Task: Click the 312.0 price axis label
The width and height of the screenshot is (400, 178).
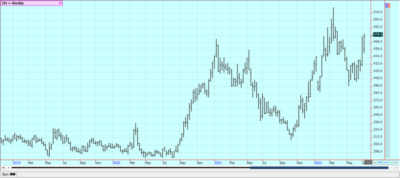Action: pyautogui.click(x=377, y=137)
